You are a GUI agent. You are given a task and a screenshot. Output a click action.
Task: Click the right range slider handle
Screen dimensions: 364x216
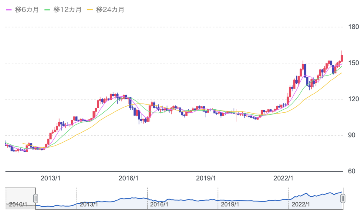(343, 198)
